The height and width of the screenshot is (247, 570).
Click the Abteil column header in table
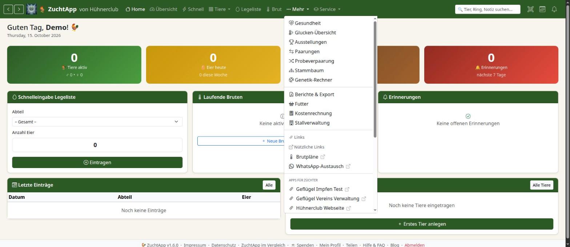[x=125, y=197]
